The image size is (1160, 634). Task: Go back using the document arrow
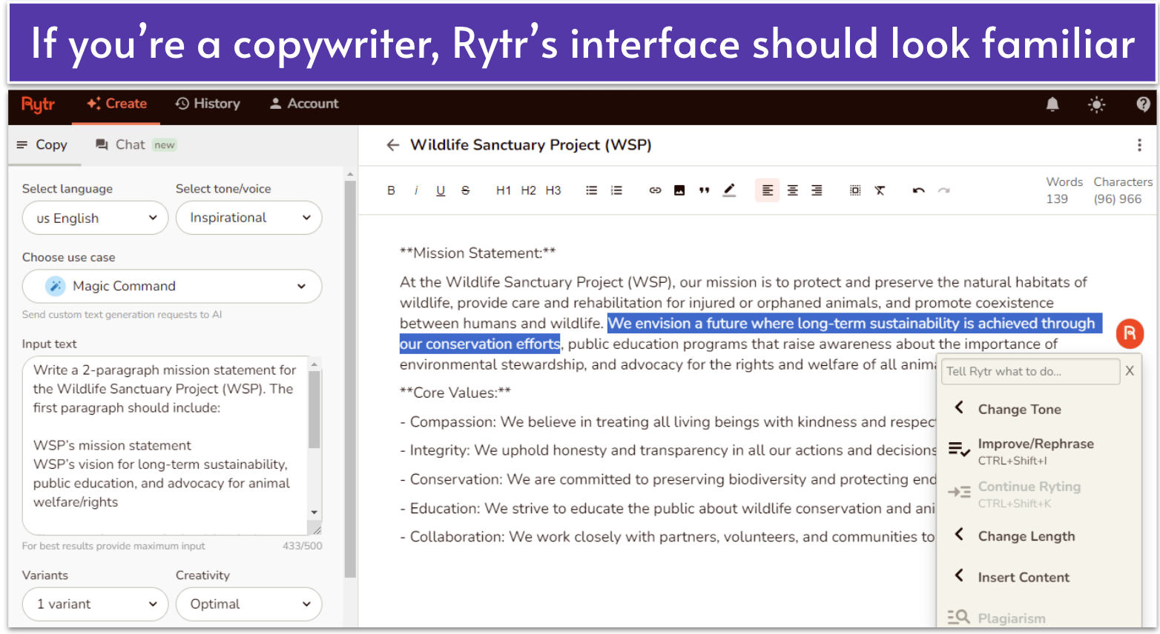point(392,145)
